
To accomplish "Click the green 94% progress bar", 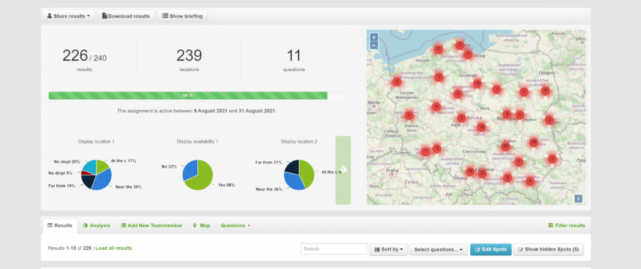I will 188,95.
